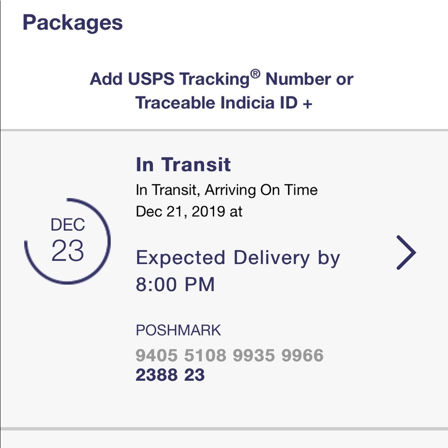Click the POSHMARK sender label
The height and width of the screenshot is (448, 448).
pyautogui.click(x=179, y=330)
